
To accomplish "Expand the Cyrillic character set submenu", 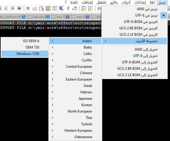I will pos(75,60).
